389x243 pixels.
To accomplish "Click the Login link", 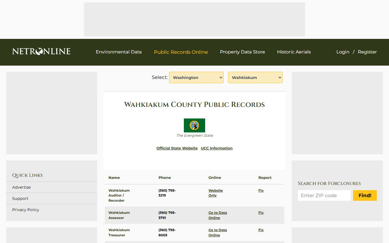I will 343,52.
